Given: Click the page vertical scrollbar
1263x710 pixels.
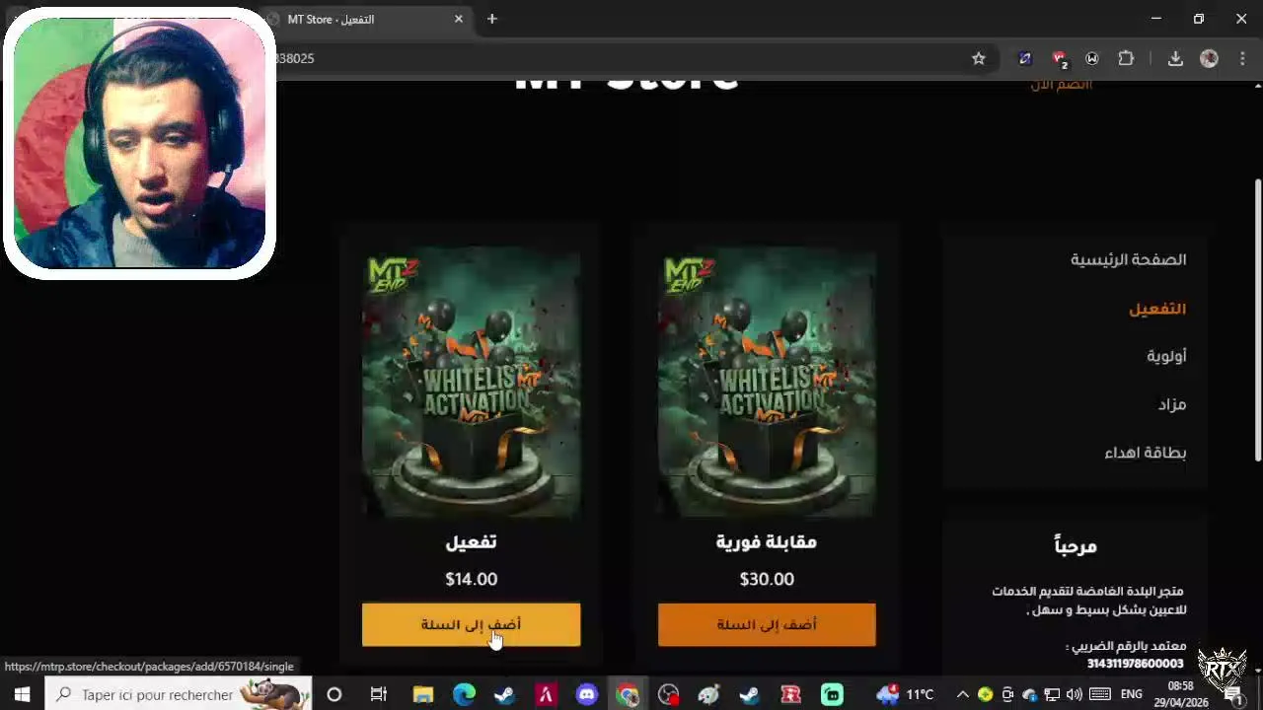Looking at the screenshot, I should click(1257, 319).
